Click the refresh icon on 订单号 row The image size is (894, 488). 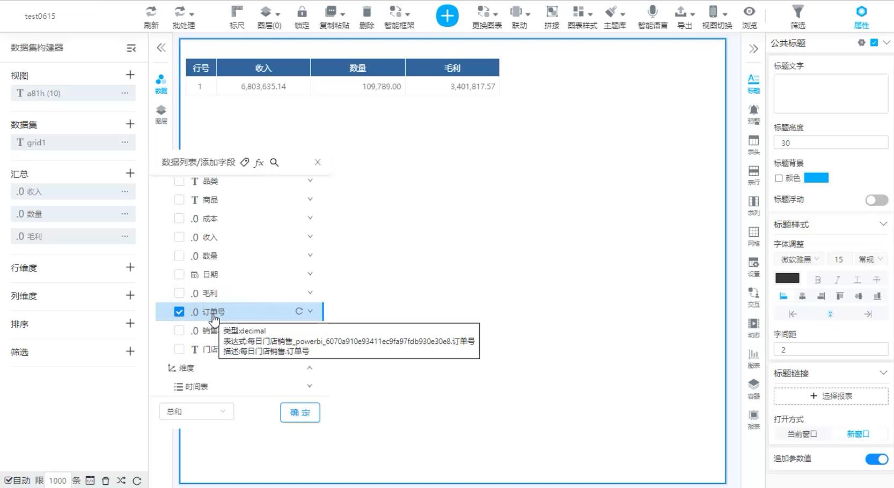coord(299,311)
